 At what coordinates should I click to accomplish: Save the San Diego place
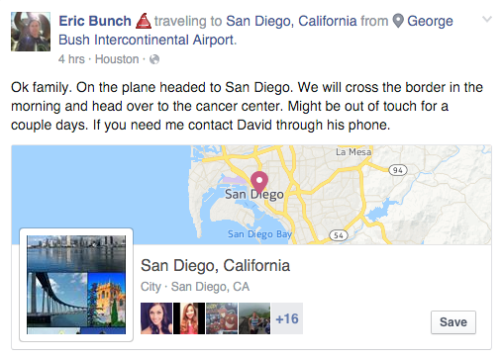pos(453,322)
